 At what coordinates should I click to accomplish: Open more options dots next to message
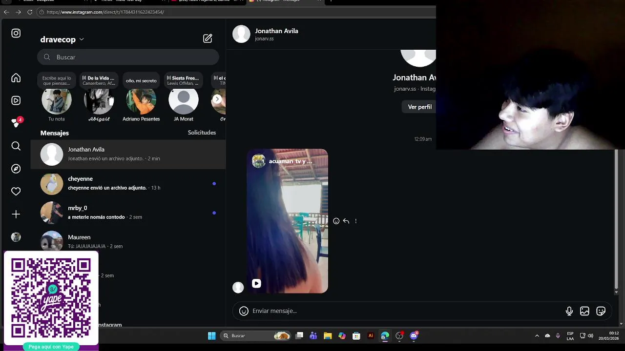point(355,221)
